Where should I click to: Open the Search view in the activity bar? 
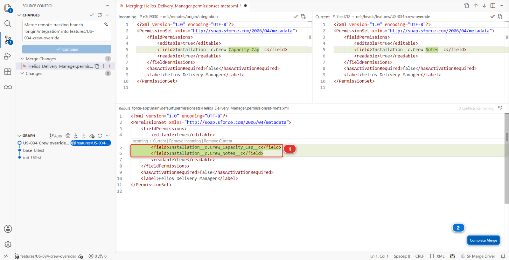click(8, 24)
